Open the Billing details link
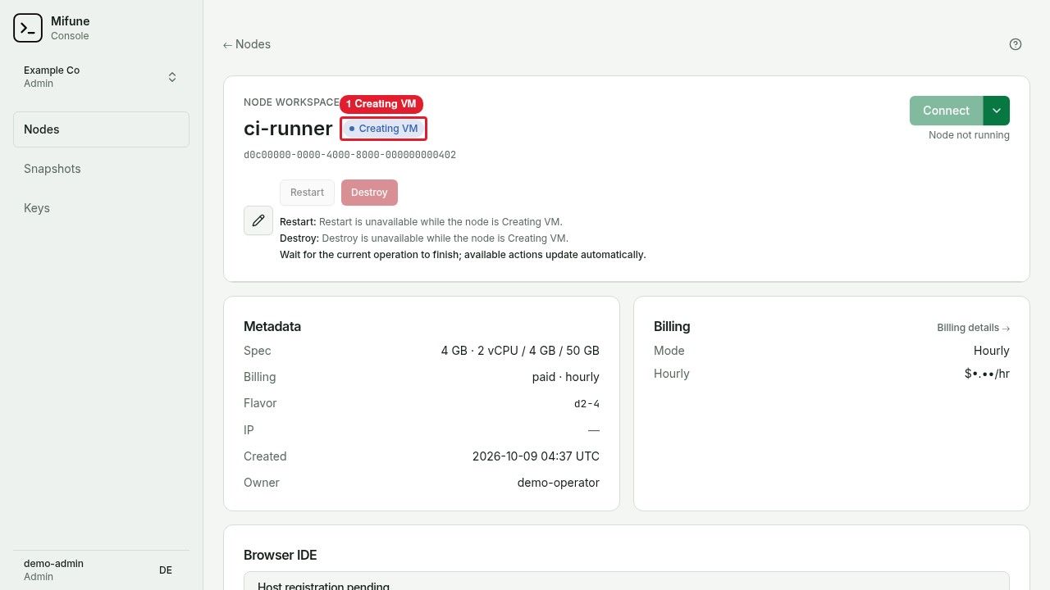The width and height of the screenshot is (1050, 590). [973, 328]
